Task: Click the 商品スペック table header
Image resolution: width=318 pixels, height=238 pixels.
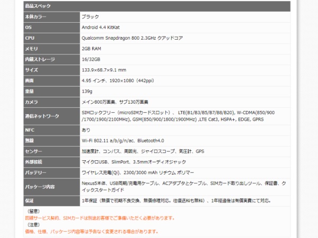Action: (x=38, y=6)
